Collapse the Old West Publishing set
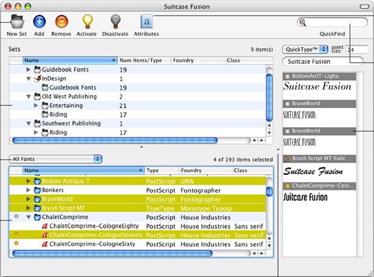This screenshot has height=277, width=374. [x=29, y=97]
